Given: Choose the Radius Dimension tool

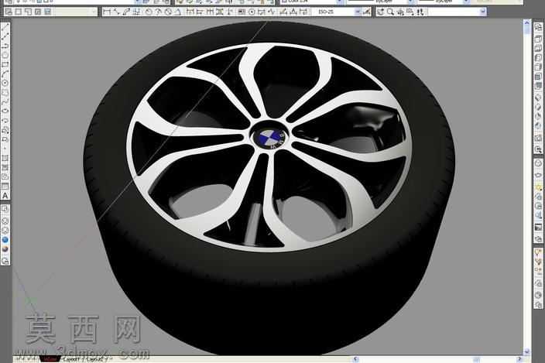Looking at the screenshot, I should pyautogui.click(x=149, y=12).
